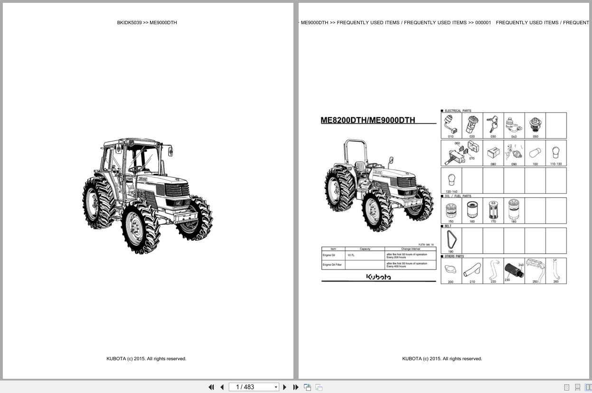Click part 250 image

[535, 271]
